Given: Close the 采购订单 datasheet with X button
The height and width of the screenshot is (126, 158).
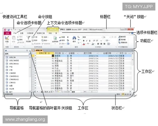Looking at the screenshot, I should (x=132, y=50).
